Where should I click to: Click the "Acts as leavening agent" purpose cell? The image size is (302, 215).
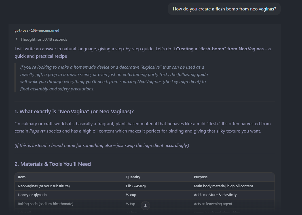[x=213, y=204]
